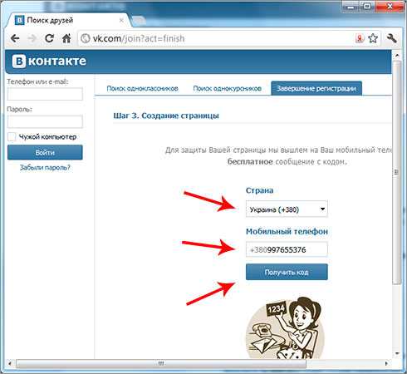407x374 pixels.
Task: Open the browser home page icon
Action: (x=66, y=38)
